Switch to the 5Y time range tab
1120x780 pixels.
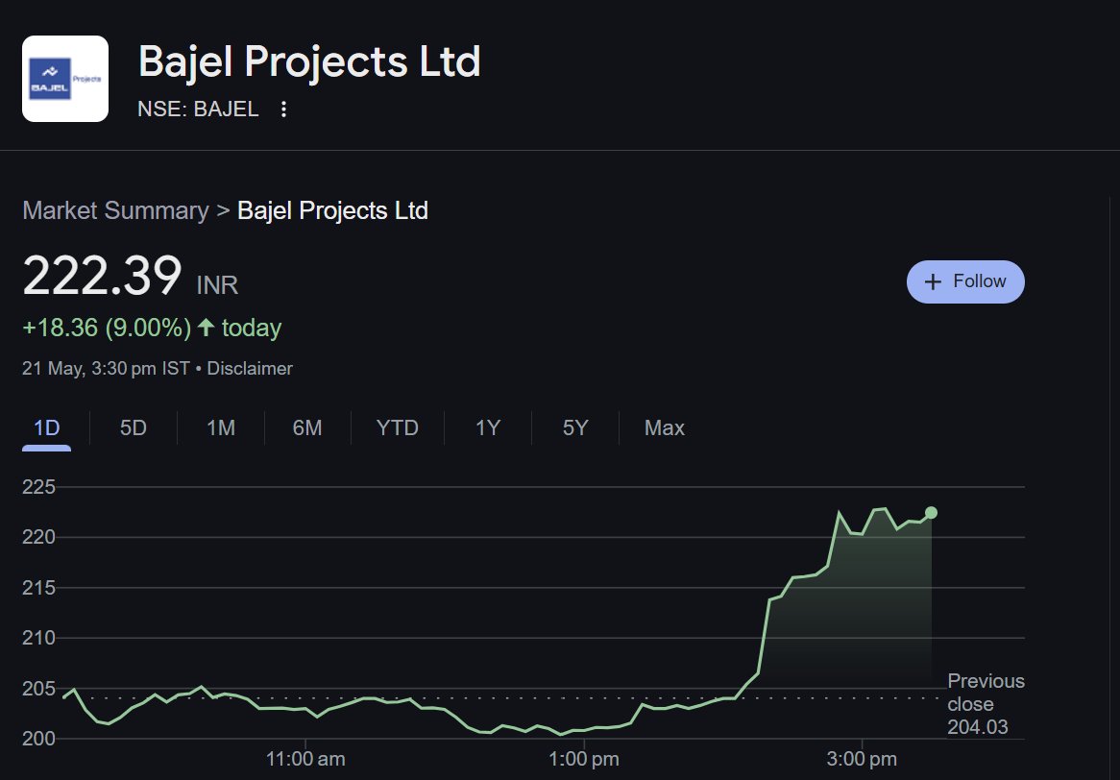[x=575, y=427]
